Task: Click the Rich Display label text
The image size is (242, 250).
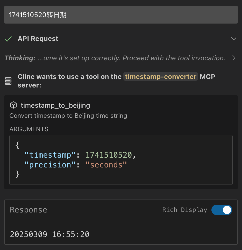Action: click(x=184, y=210)
